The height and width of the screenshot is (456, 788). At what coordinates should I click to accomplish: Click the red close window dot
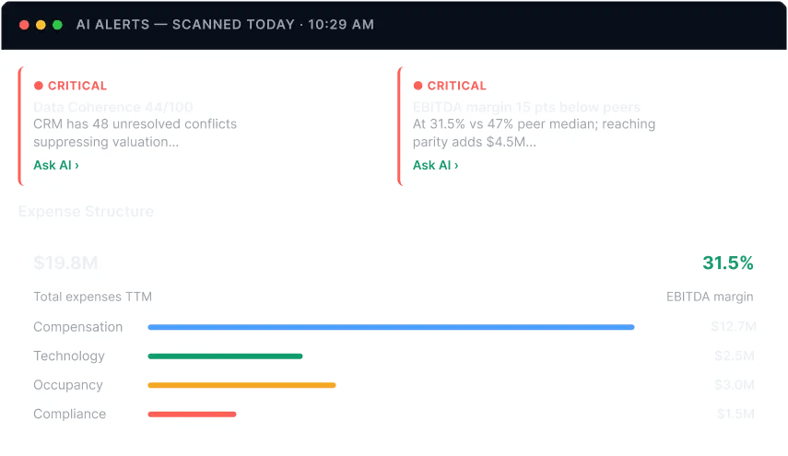[24, 25]
